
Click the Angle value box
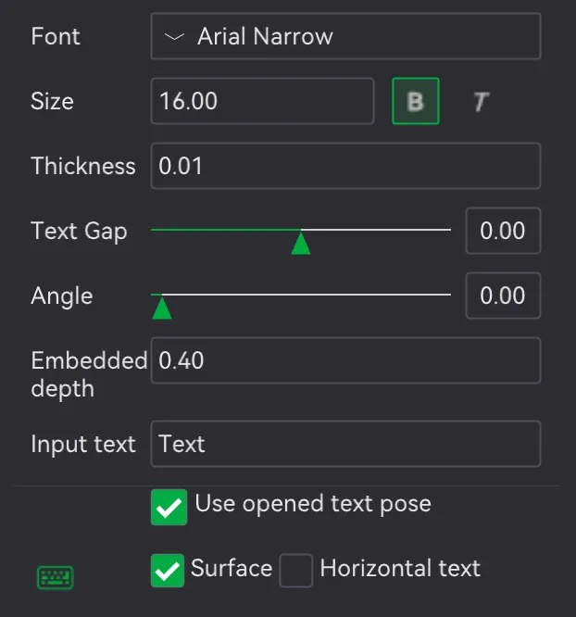503,296
